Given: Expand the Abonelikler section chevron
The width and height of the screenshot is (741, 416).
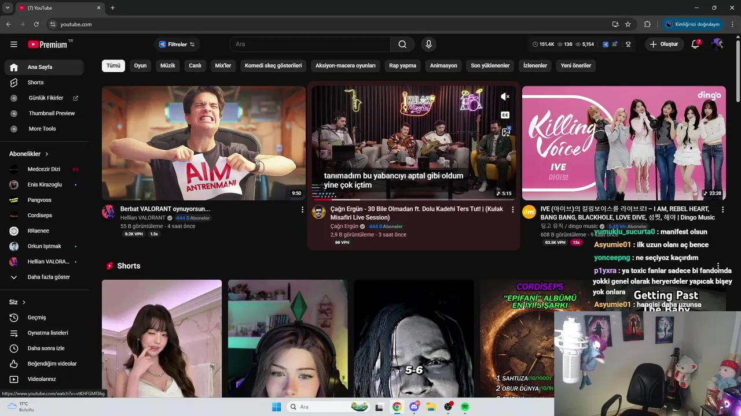Looking at the screenshot, I should point(47,154).
